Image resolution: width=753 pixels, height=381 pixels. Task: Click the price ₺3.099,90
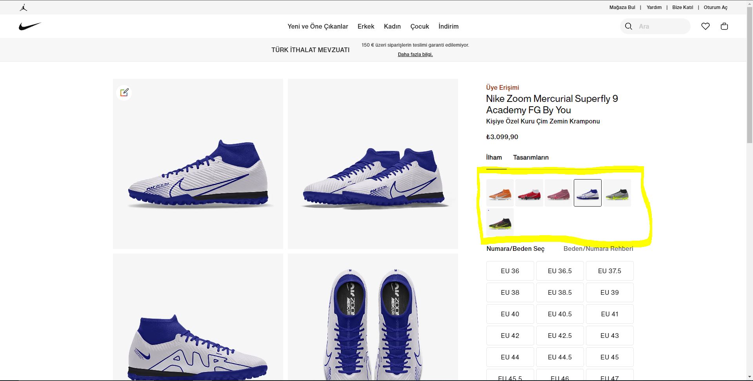[x=502, y=137]
